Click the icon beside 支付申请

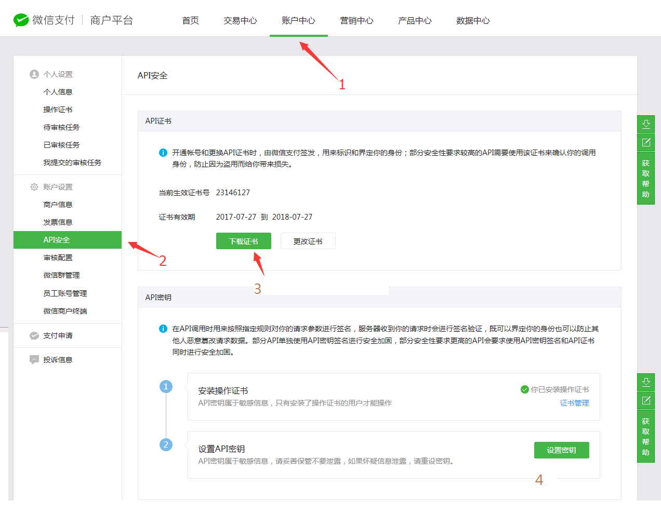34,335
